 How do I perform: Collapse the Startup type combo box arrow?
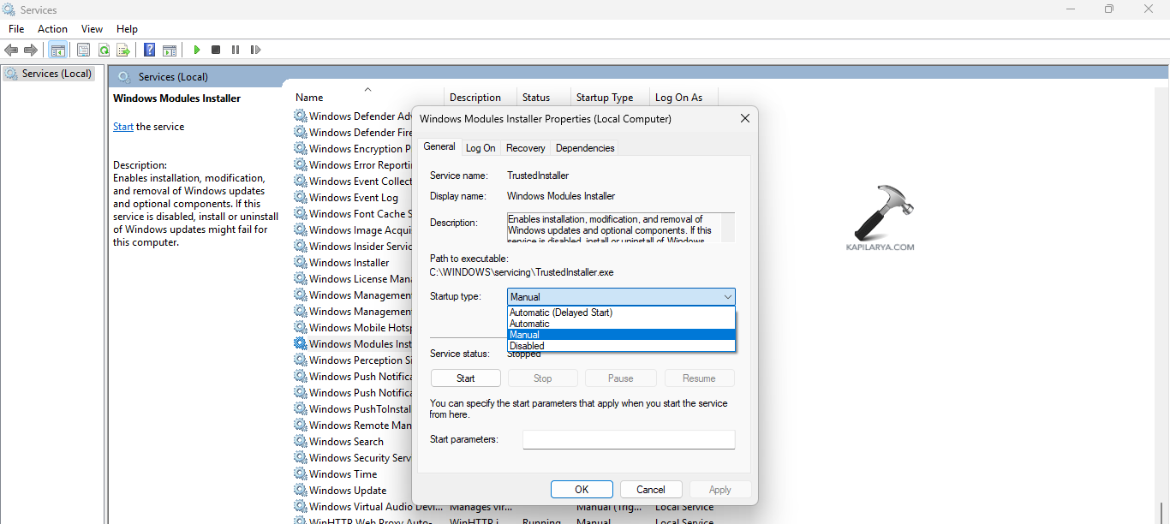pos(727,297)
